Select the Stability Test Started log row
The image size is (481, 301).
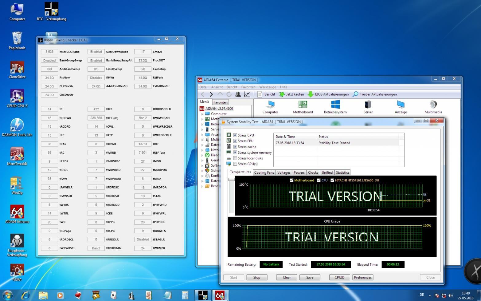pos(337,143)
